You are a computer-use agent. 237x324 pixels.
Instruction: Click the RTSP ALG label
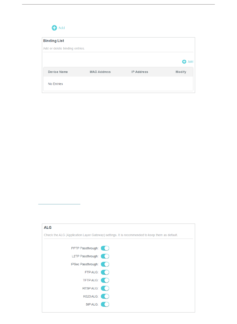90,288
